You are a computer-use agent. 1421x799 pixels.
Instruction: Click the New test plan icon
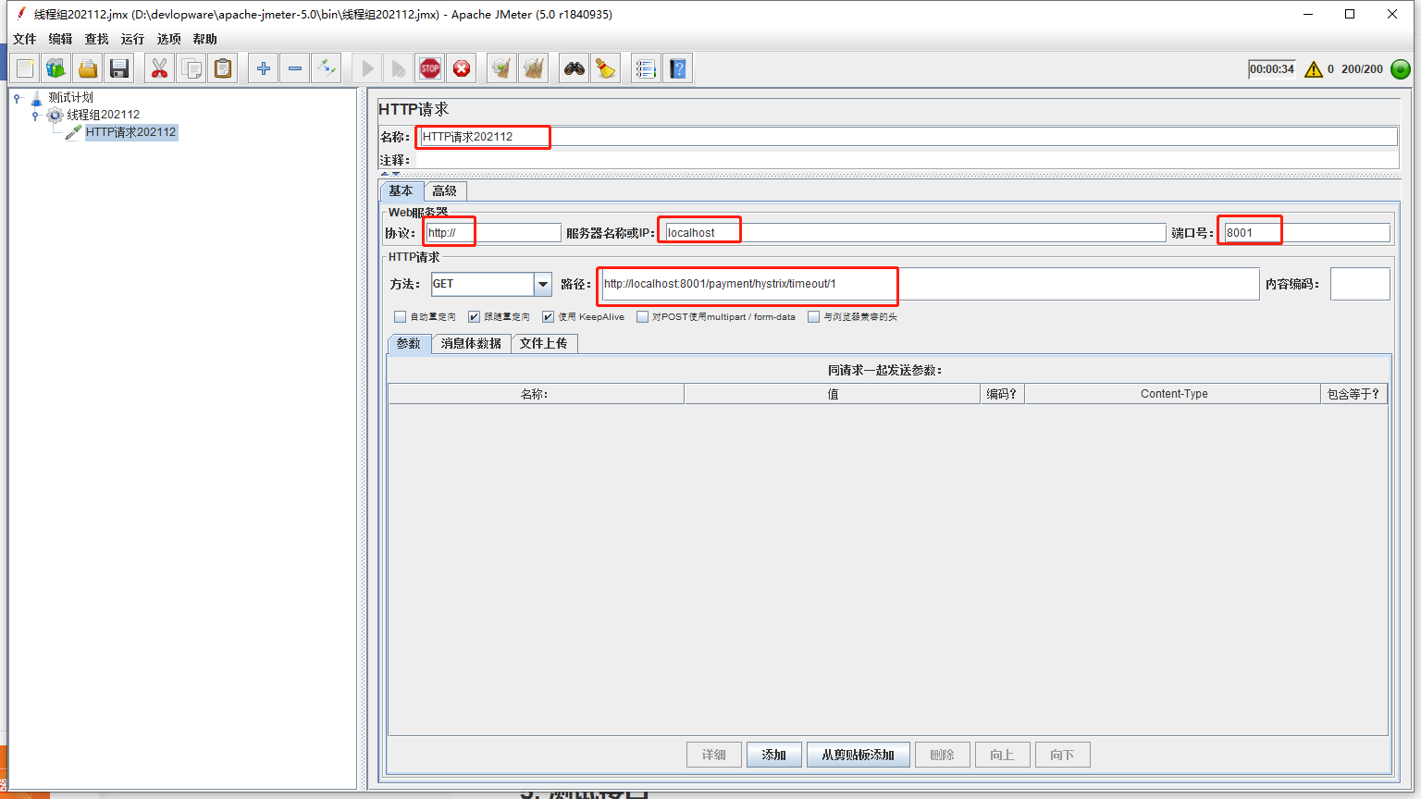point(25,68)
